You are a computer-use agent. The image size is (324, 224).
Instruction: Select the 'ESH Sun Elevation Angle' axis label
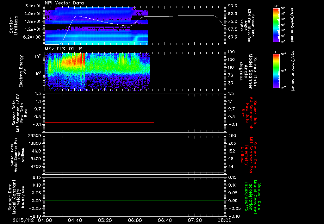pos(247,25)
